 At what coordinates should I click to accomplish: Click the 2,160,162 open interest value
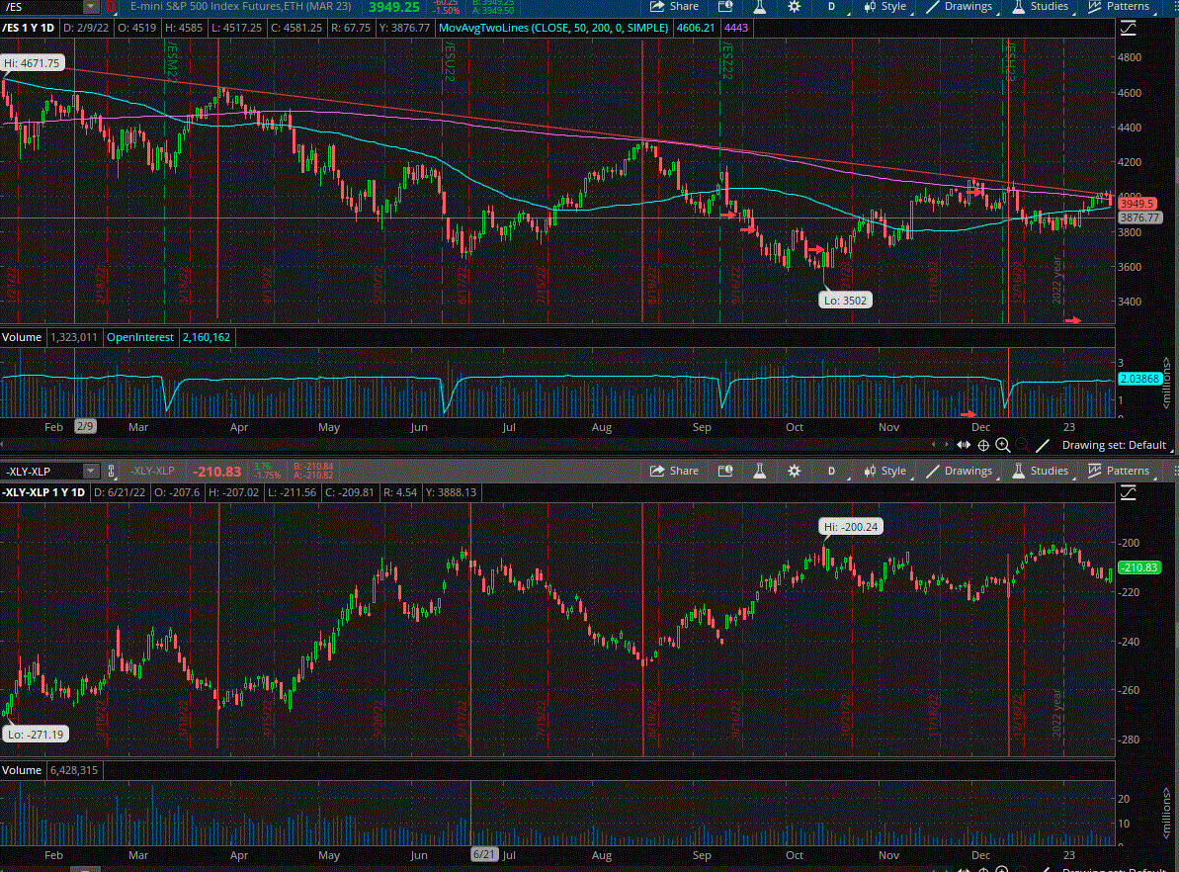[206, 337]
